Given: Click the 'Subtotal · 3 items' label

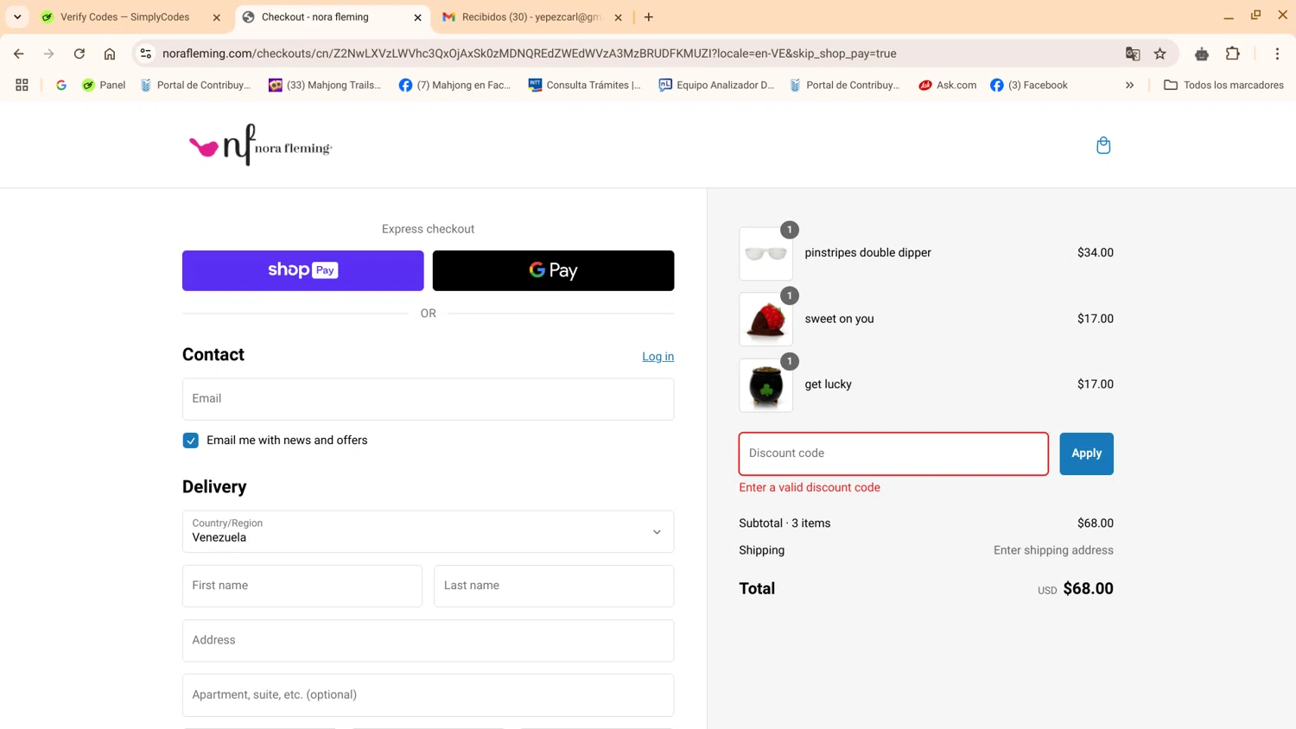Looking at the screenshot, I should click(x=785, y=523).
